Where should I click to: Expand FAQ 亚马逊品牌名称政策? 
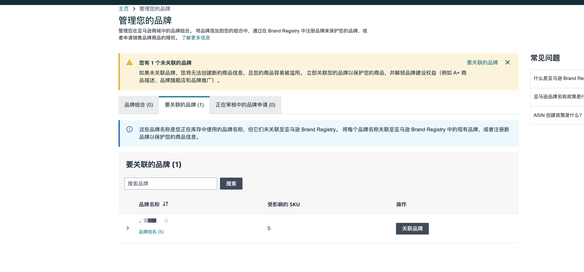click(x=558, y=97)
